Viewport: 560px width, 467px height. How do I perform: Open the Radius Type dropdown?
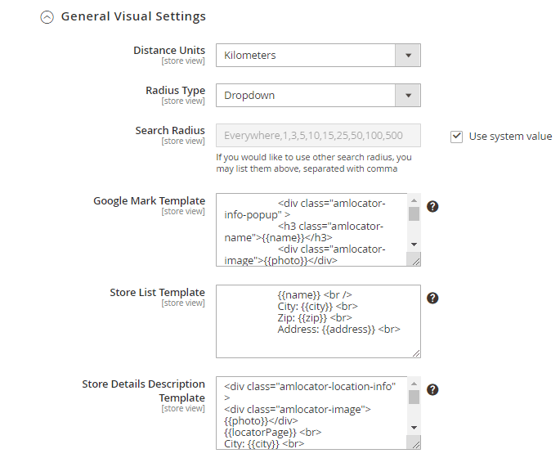coord(318,96)
